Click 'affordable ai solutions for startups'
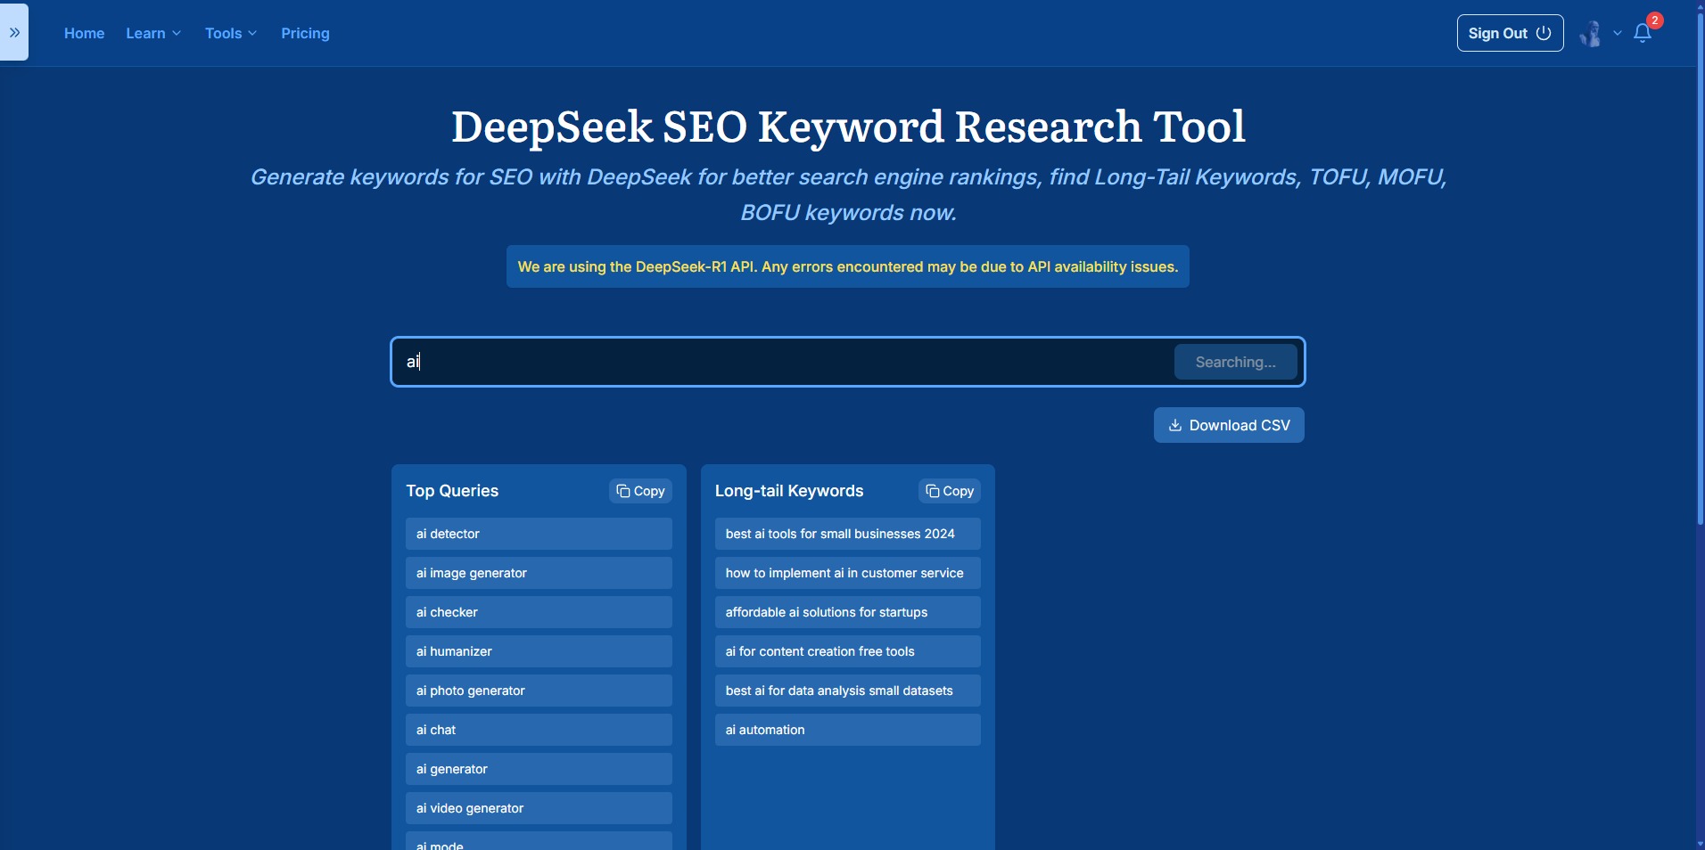The image size is (1705, 850). 848,612
